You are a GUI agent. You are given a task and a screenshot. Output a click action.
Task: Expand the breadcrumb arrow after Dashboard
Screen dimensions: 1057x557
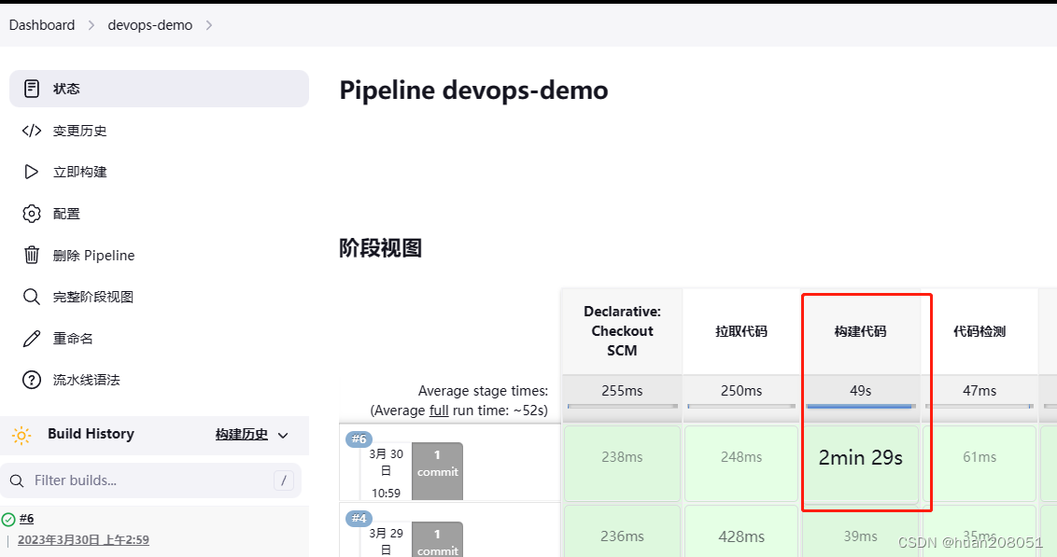(x=90, y=25)
